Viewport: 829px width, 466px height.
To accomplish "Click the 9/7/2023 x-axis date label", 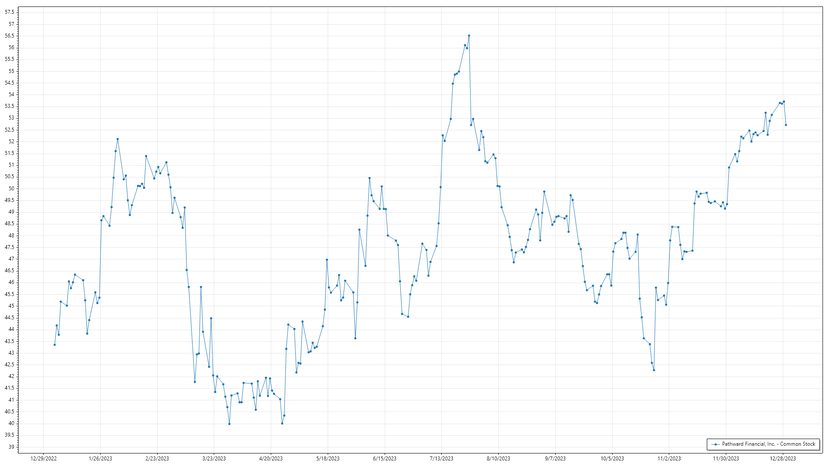I will (555, 459).
